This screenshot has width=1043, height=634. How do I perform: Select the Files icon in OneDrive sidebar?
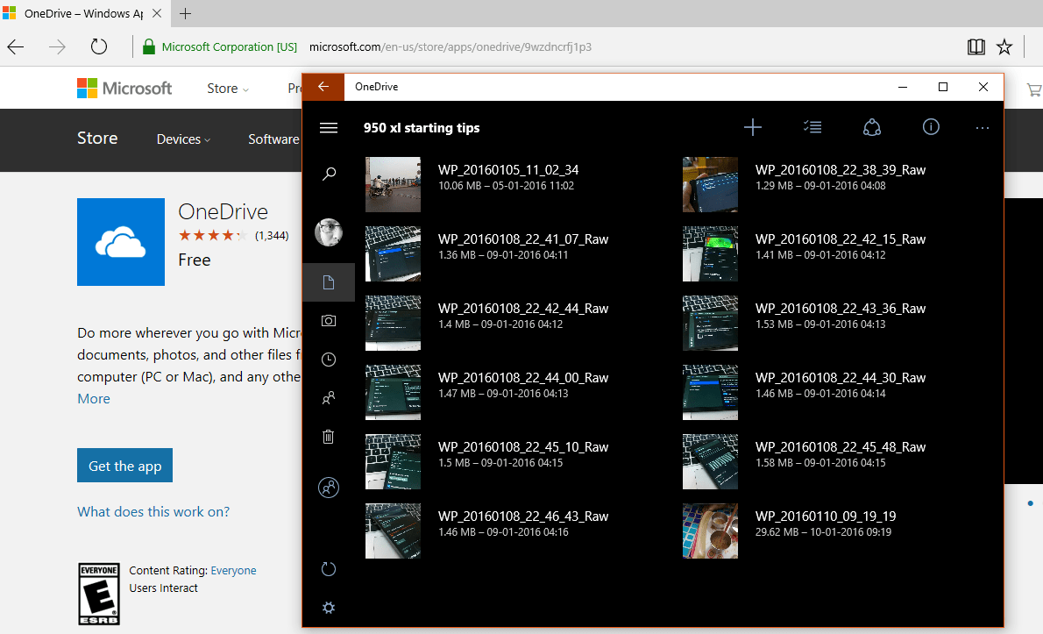click(329, 282)
